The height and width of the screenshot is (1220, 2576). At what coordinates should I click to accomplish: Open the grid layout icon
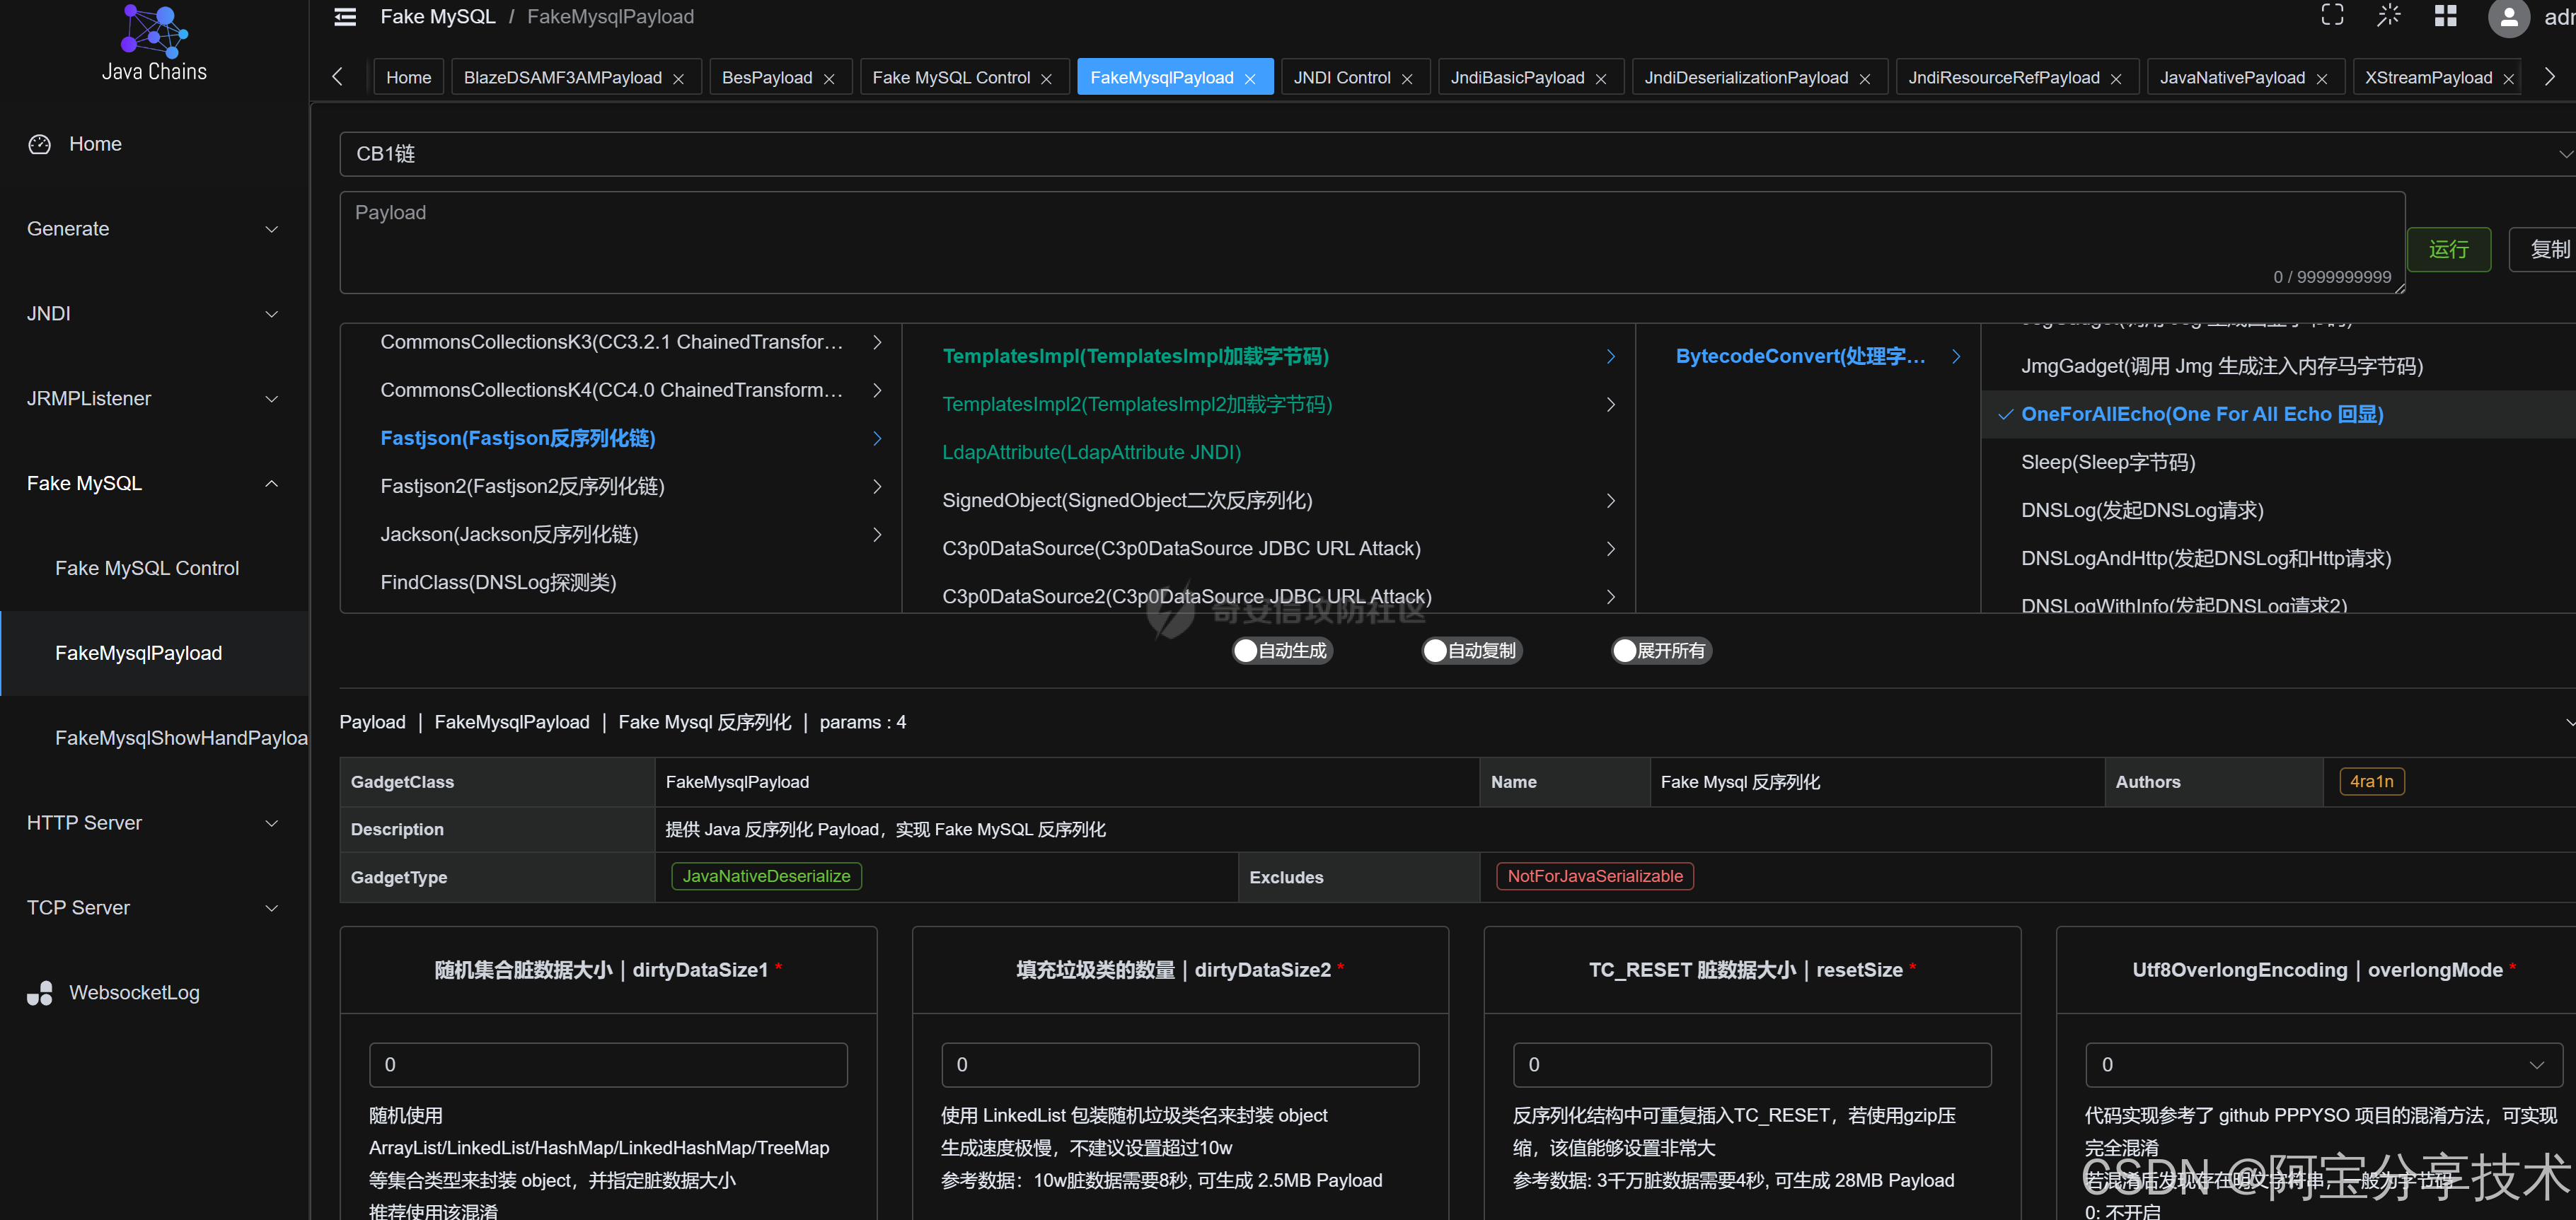pyautogui.click(x=2445, y=15)
